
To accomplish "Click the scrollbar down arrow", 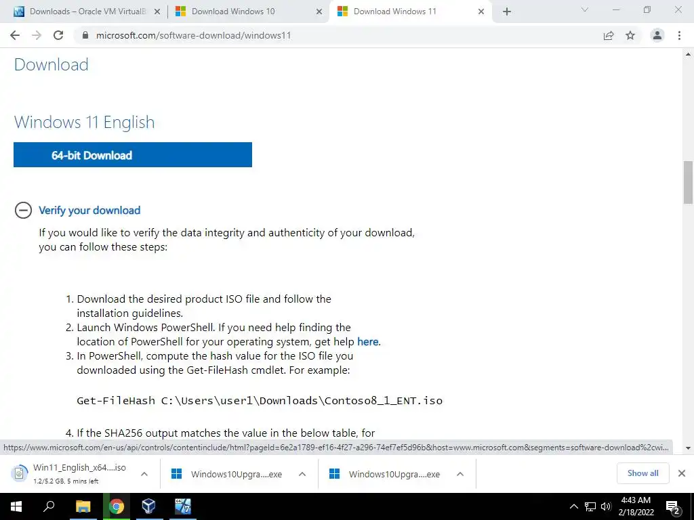I will [x=688, y=448].
